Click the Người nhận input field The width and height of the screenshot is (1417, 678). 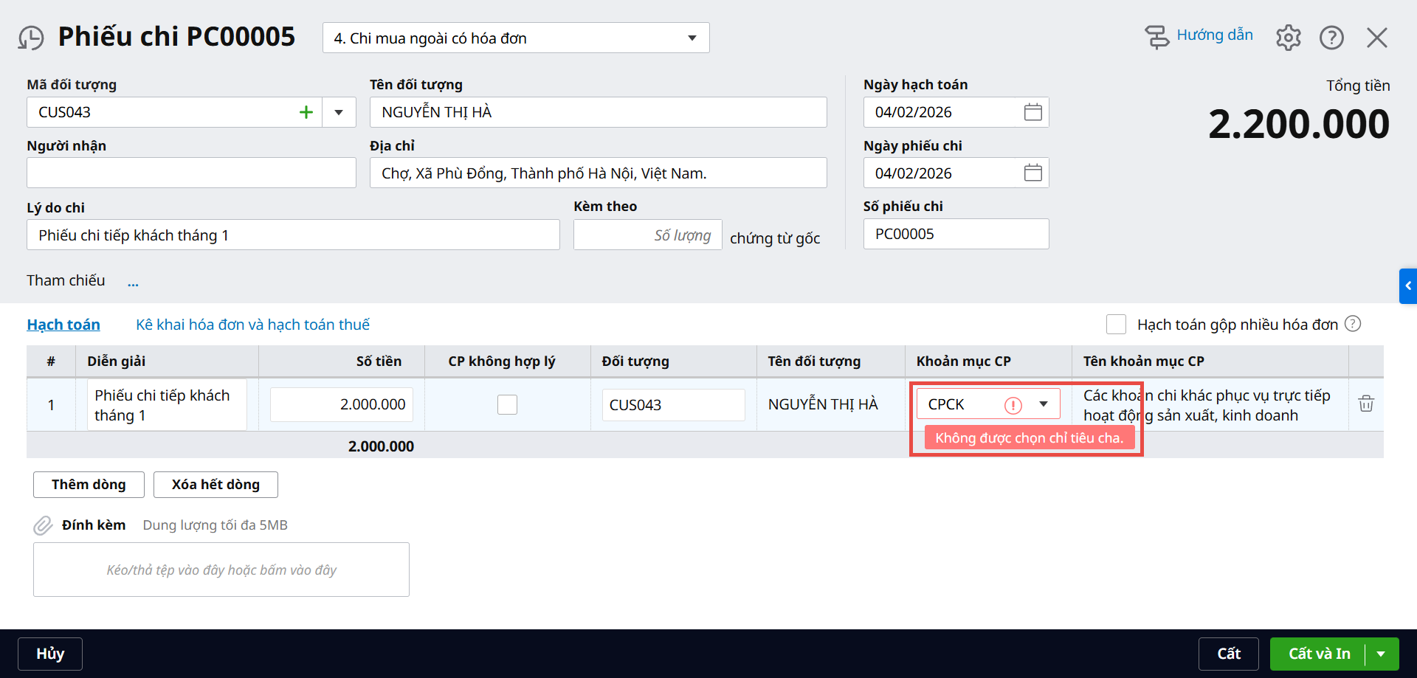pos(191,173)
